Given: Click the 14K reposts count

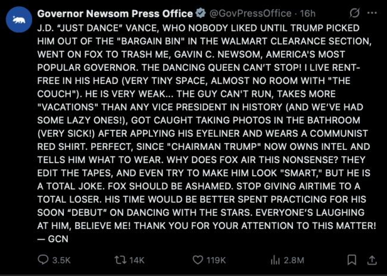Looking at the screenshot, I should pyautogui.click(x=137, y=260).
